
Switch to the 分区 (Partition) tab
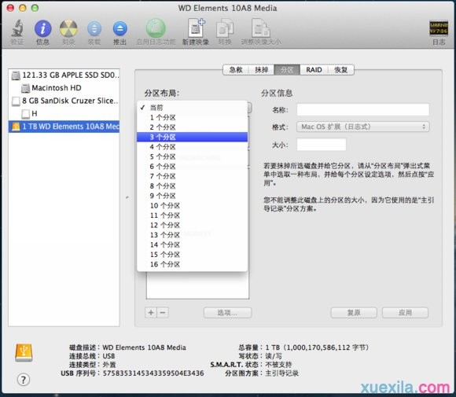point(287,70)
